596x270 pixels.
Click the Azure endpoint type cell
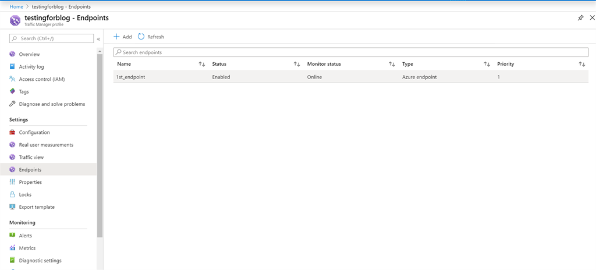419,77
